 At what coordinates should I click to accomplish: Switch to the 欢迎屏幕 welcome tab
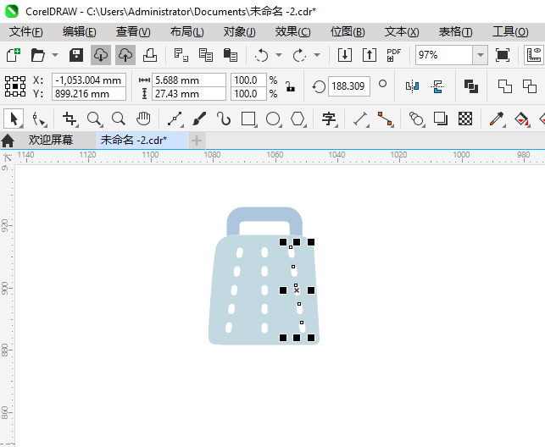[x=51, y=141]
